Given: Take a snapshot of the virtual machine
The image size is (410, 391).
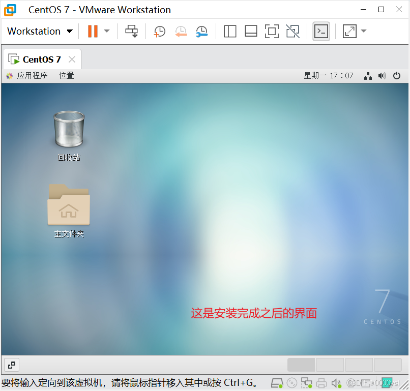Looking at the screenshot, I should (x=160, y=31).
